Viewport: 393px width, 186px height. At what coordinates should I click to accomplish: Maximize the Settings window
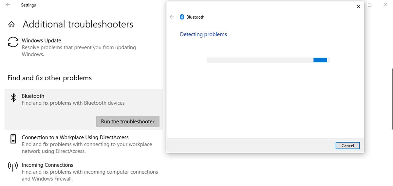(x=369, y=5)
